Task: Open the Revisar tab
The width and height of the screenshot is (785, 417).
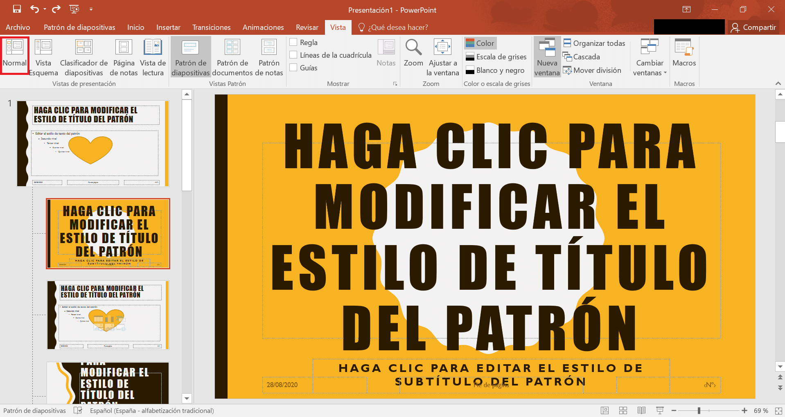Action: [307, 27]
